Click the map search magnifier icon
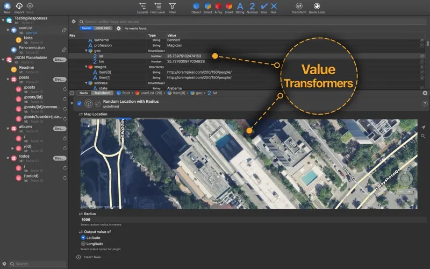Screen dimensions: 430x269 [x=424, y=136]
